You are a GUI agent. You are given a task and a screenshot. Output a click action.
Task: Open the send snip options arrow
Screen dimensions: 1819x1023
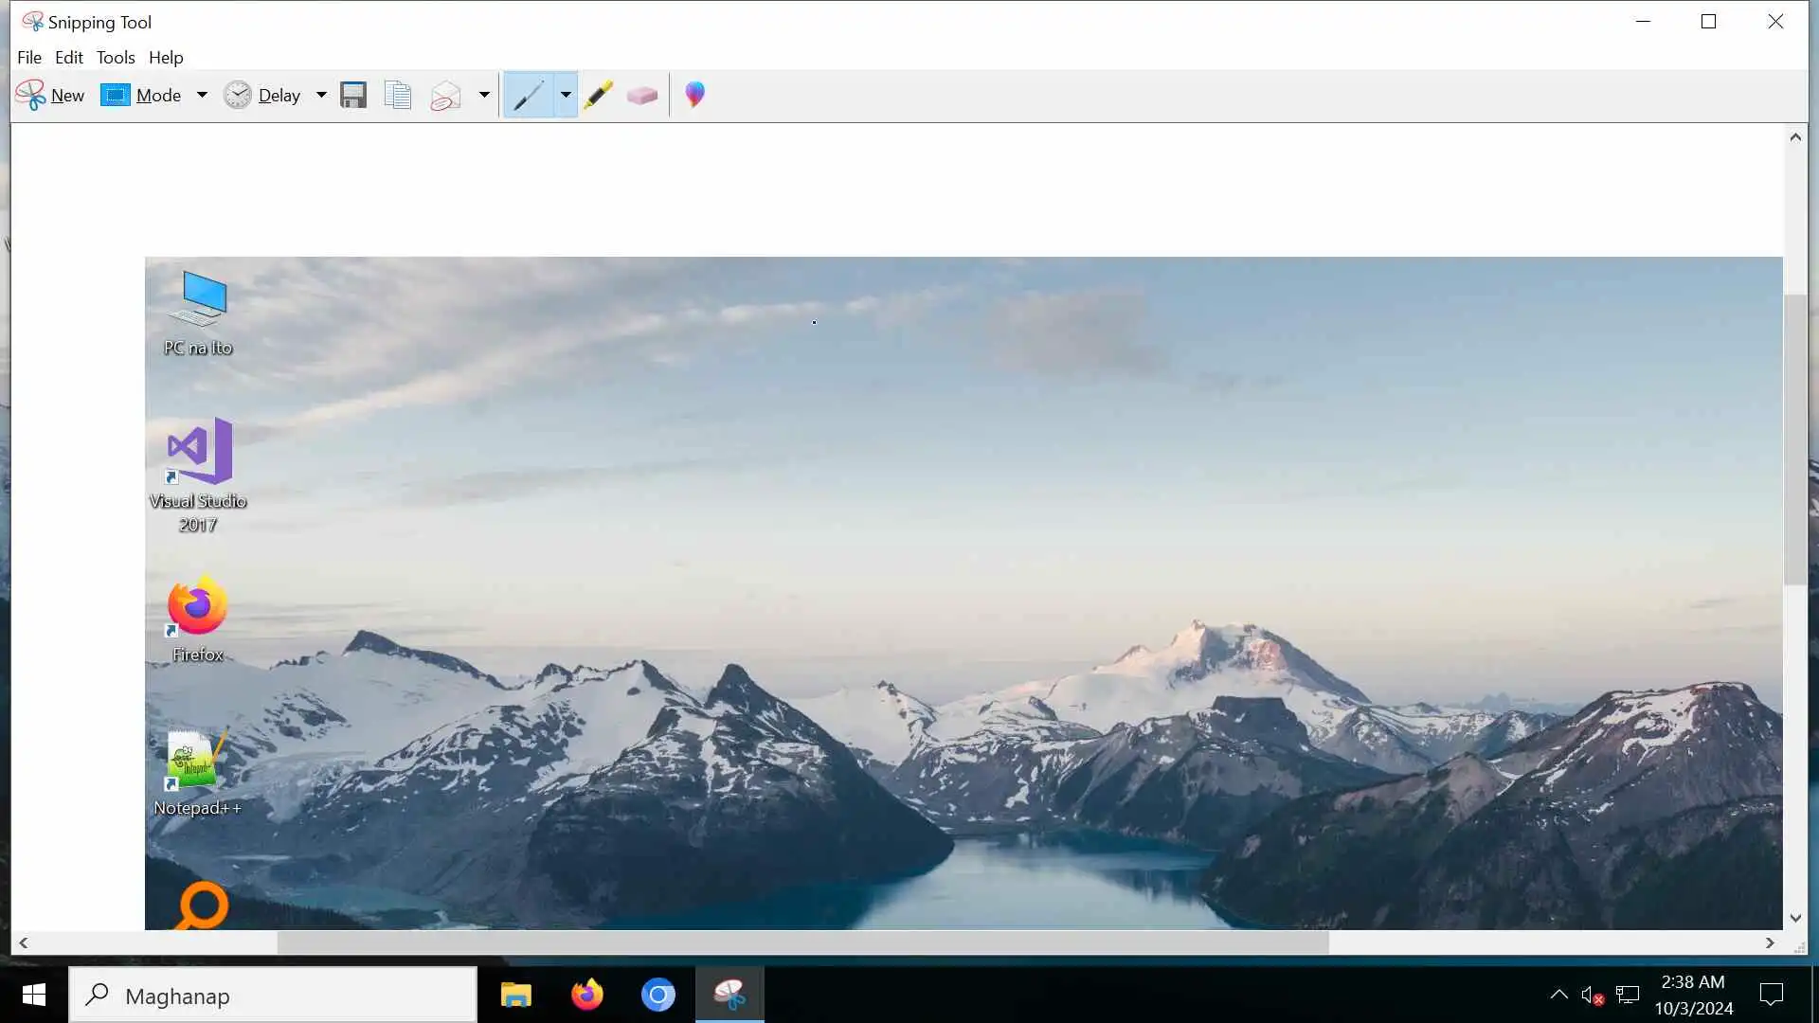coord(484,95)
